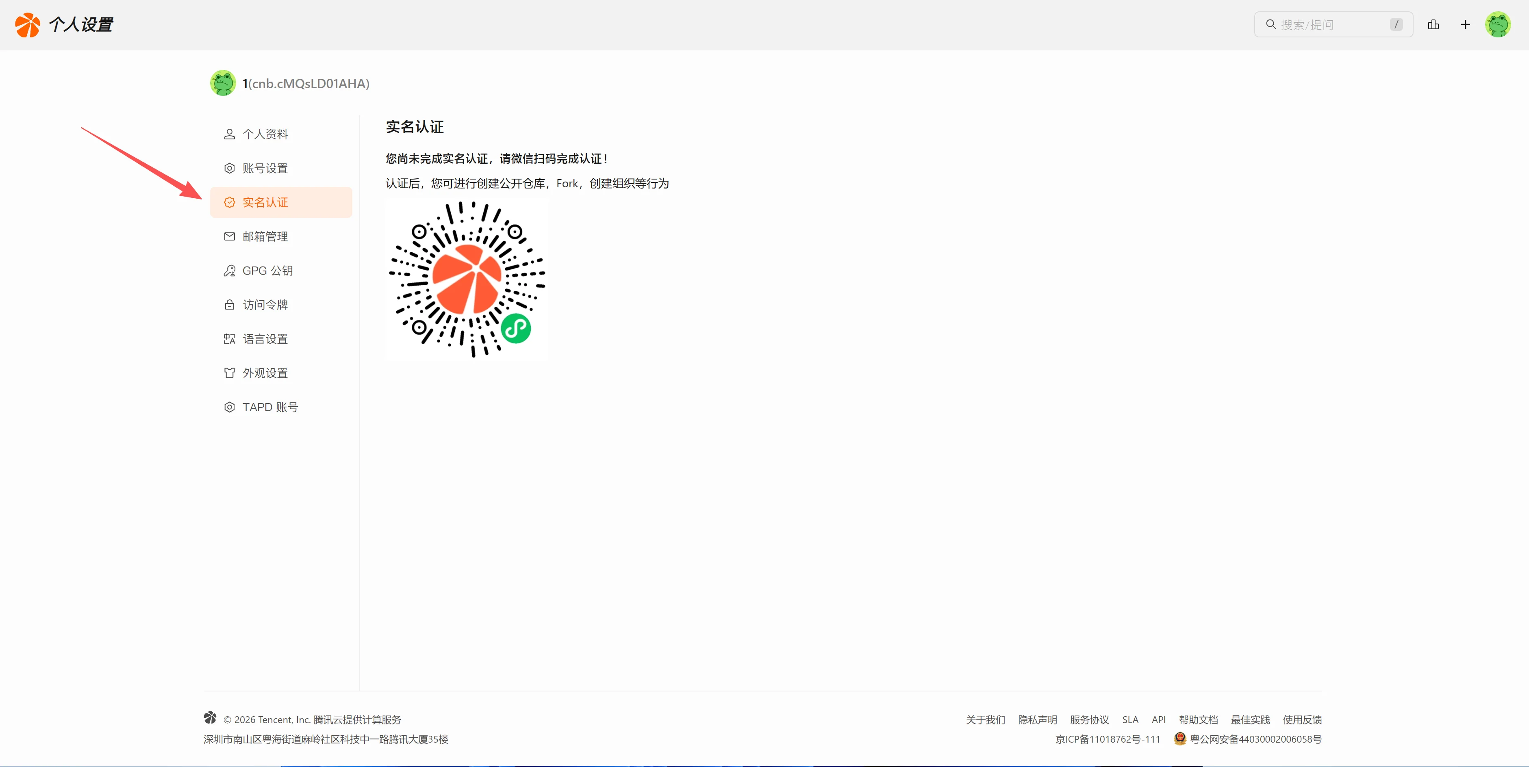Click the translate icon next to 语言设置
The width and height of the screenshot is (1529, 767).
click(x=229, y=339)
